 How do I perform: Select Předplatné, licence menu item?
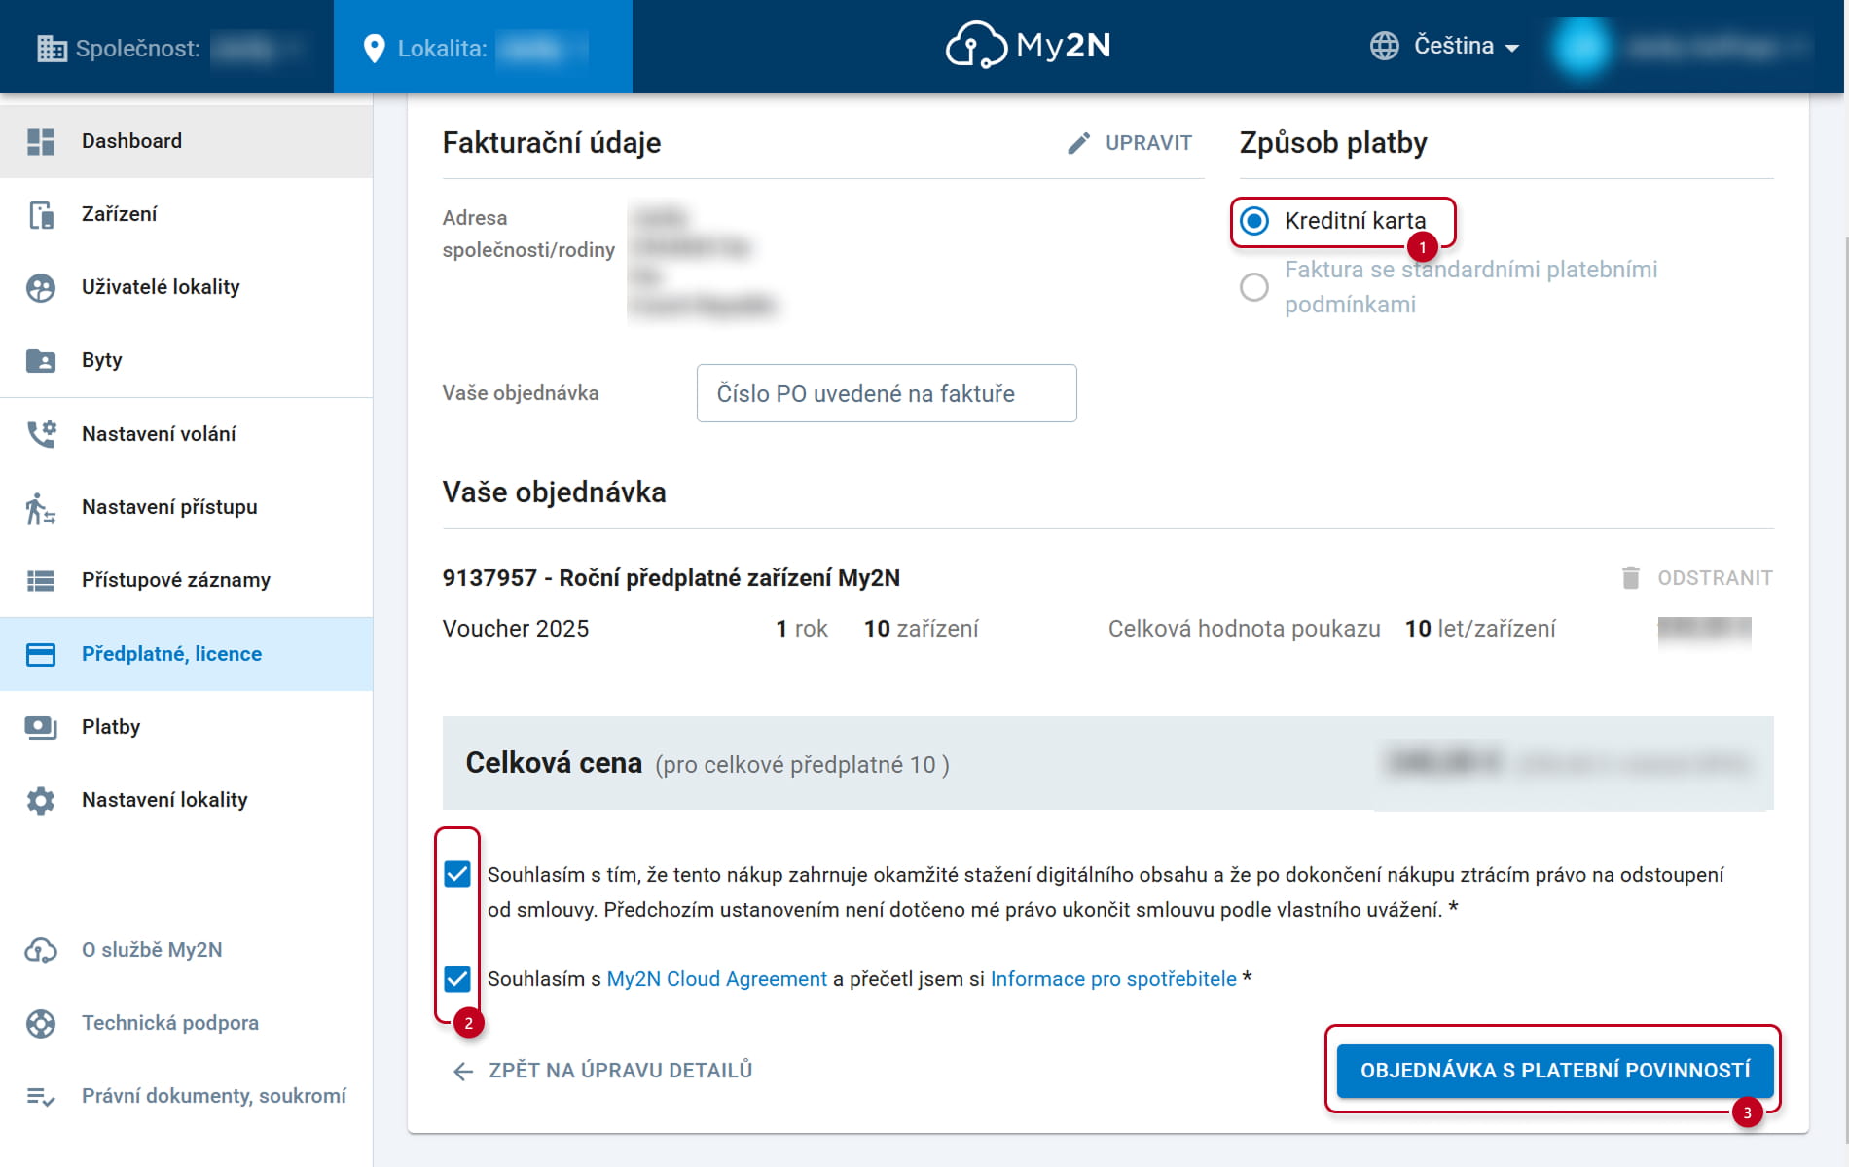(186, 654)
